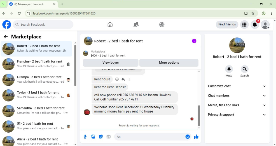Open Francine 2 bed 1 bath conversation
The height and width of the screenshot is (146, 276).
click(36, 64)
